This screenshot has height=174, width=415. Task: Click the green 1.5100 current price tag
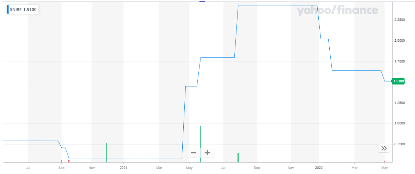coord(399,81)
